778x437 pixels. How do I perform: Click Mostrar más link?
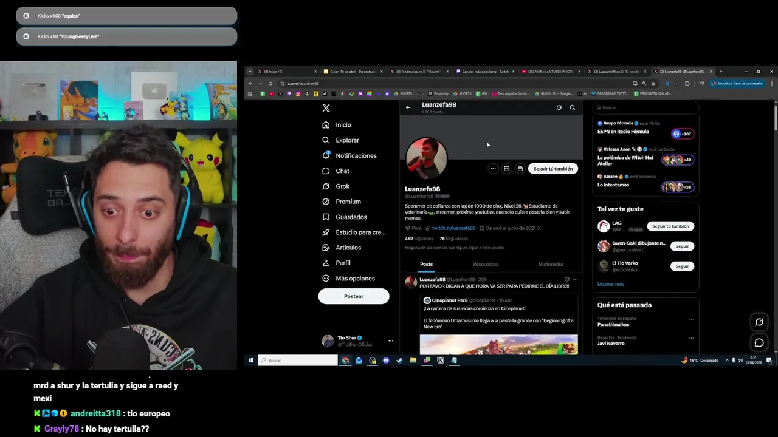pyautogui.click(x=610, y=284)
